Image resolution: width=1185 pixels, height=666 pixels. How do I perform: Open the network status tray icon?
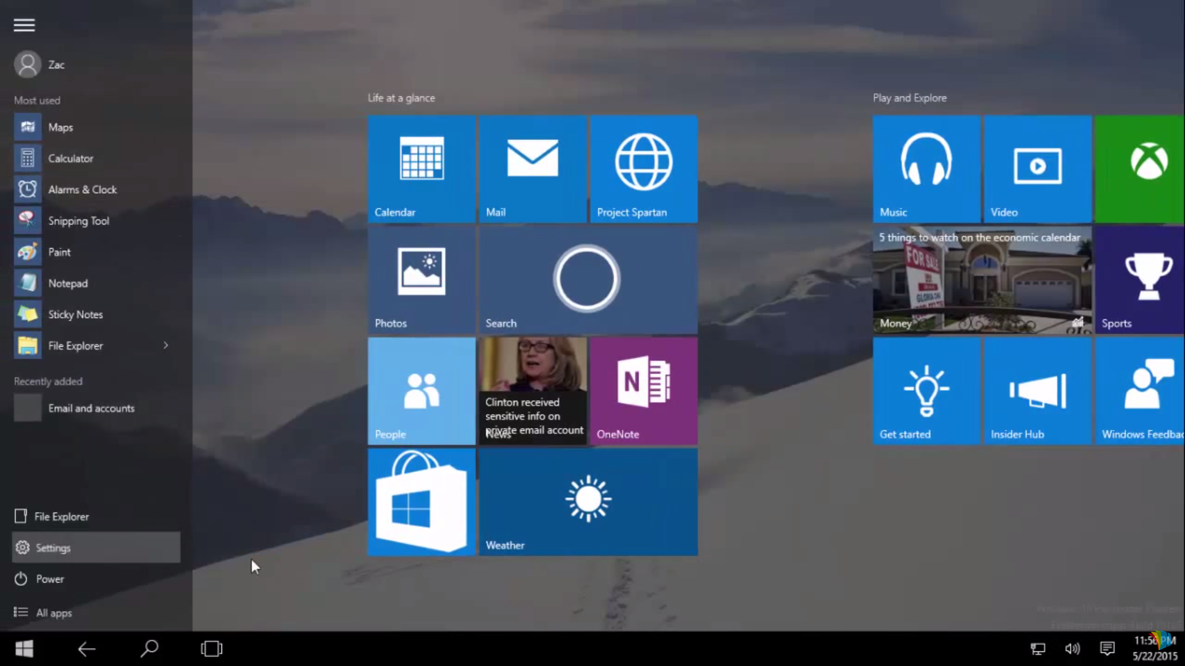[1038, 649]
